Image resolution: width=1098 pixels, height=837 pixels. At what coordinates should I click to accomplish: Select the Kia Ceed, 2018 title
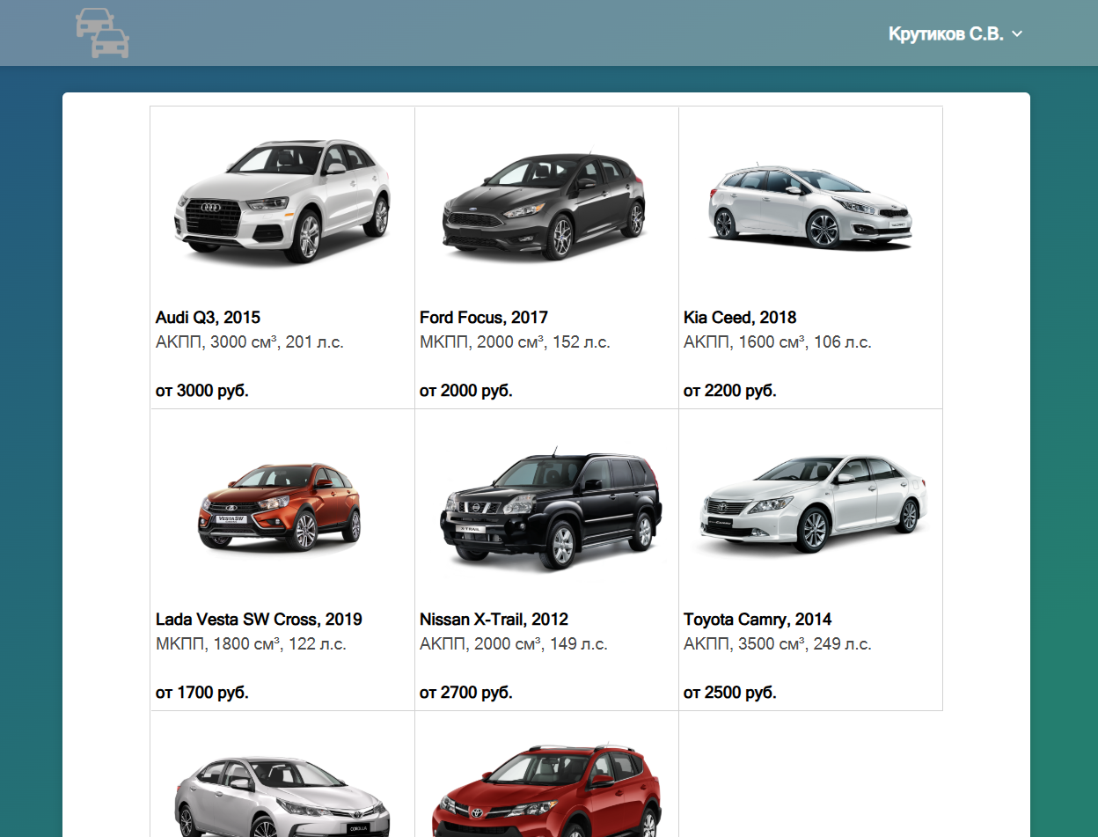(x=740, y=318)
